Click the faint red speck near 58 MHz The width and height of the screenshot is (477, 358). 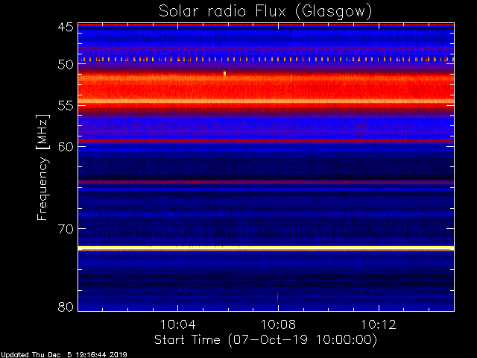point(361,129)
